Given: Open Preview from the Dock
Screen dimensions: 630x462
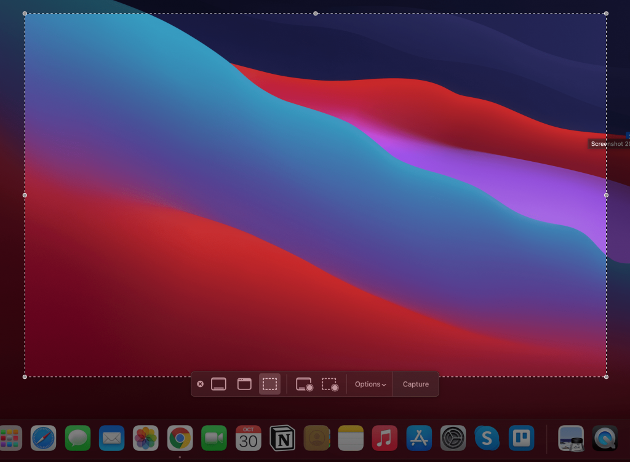Looking at the screenshot, I should [x=571, y=438].
